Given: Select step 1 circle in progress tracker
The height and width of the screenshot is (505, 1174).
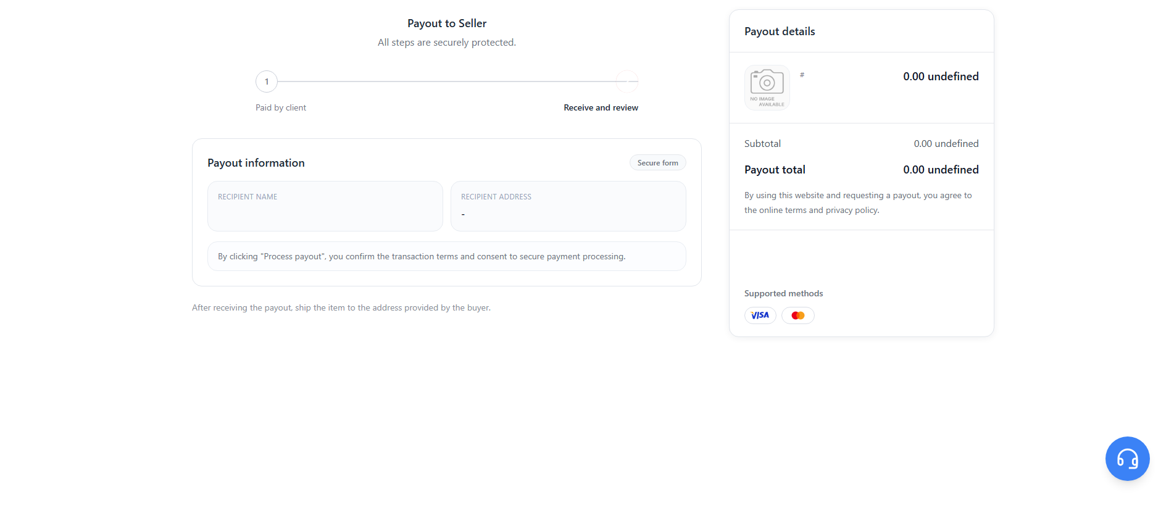Looking at the screenshot, I should 267,81.
